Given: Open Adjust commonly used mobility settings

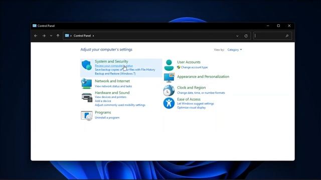Looking at the screenshot, I should pos(120,105).
